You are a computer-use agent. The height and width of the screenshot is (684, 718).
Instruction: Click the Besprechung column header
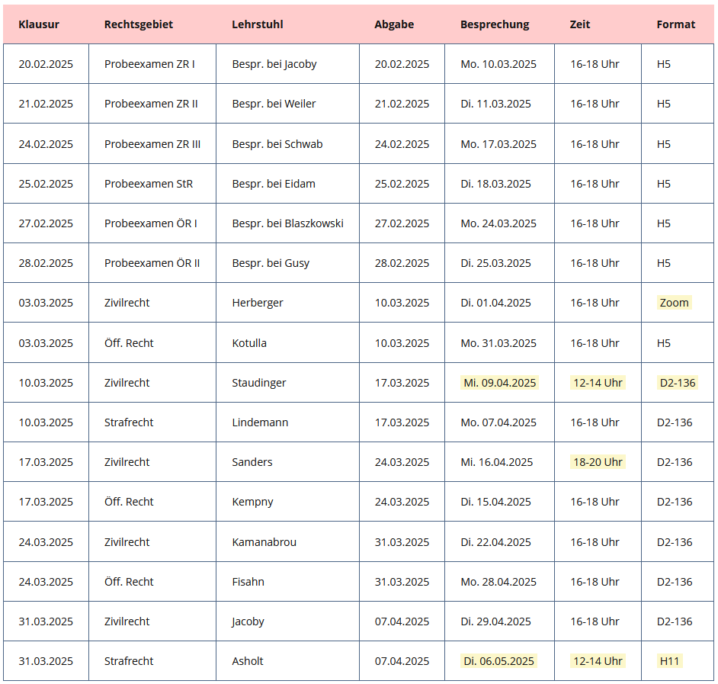pos(495,24)
